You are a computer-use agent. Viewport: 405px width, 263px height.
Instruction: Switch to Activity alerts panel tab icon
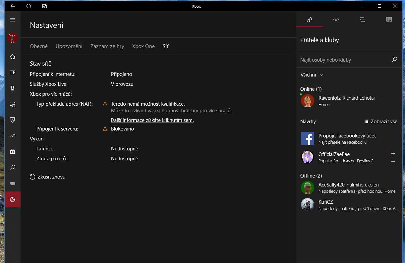pos(389,20)
